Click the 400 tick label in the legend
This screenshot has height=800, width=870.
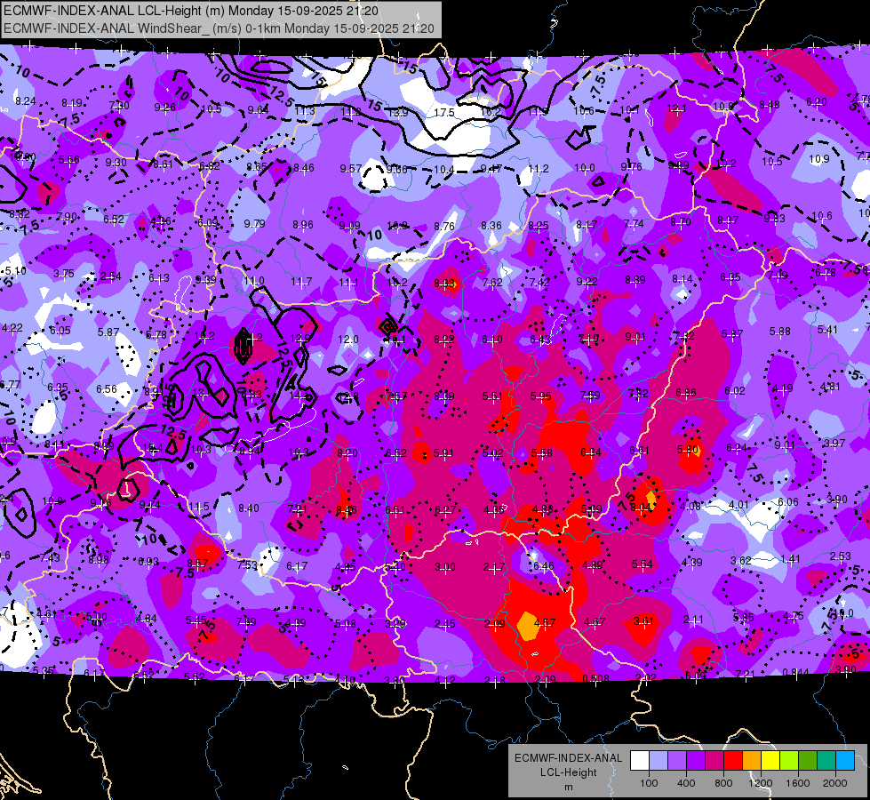[x=686, y=783]
